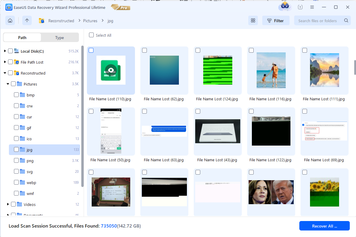Click the Pictures folder icon in tree
Image resolution: width=356 pixels, height=237 pixels.
(x=20, y=84)
